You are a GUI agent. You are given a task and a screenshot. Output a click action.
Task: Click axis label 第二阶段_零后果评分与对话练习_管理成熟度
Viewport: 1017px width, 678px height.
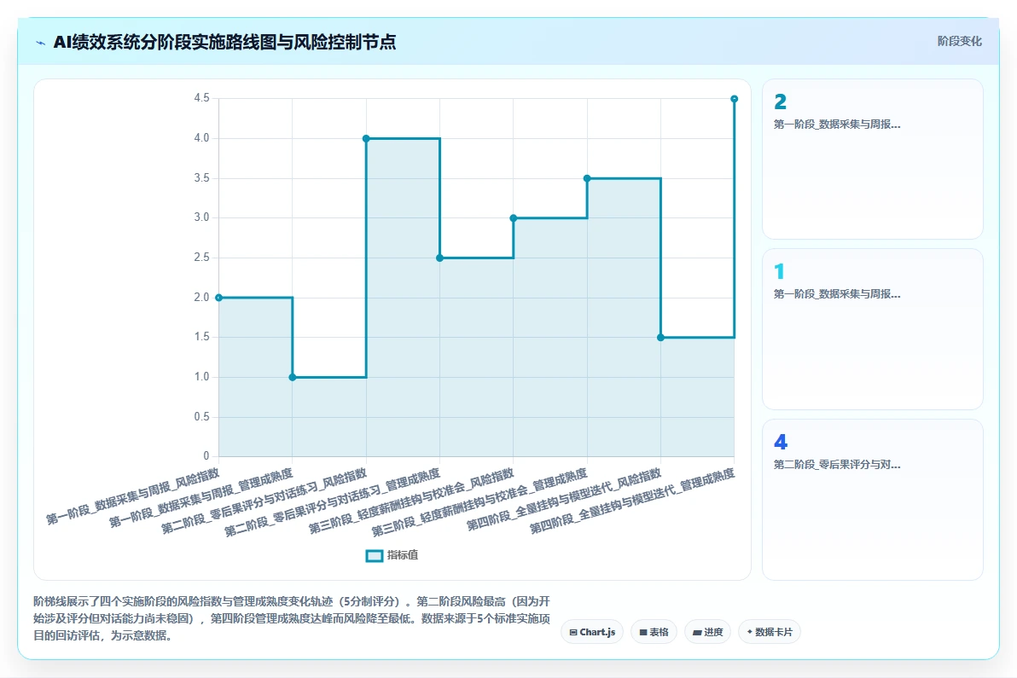[x=333, y=502]
